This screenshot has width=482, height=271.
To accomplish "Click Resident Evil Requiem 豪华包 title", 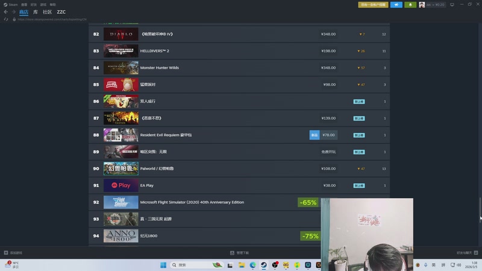I will click(x=166, y=135).
